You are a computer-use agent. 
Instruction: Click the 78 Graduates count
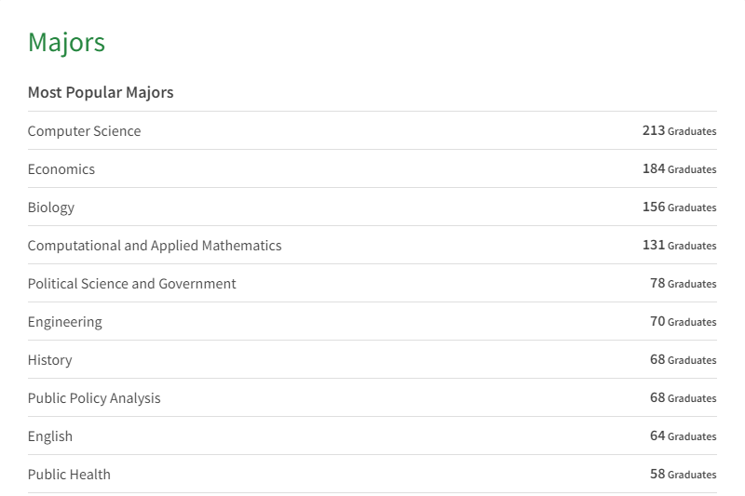[683, 284]
